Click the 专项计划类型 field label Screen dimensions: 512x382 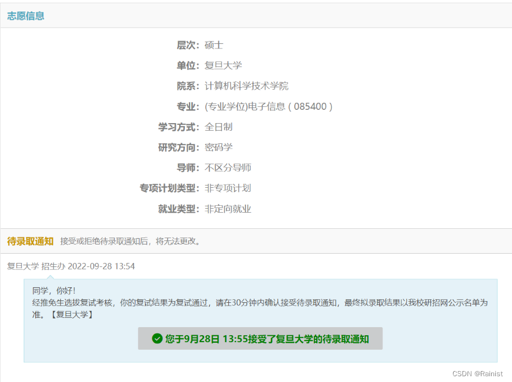coord(169,188)
